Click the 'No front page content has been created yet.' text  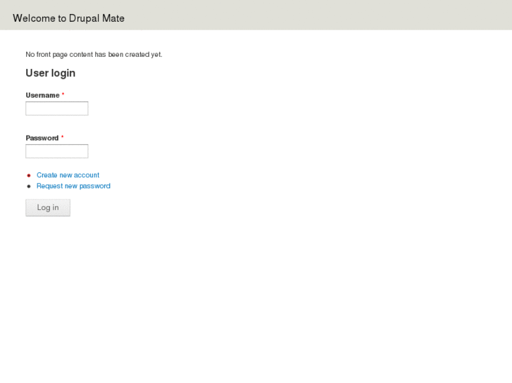94,54
